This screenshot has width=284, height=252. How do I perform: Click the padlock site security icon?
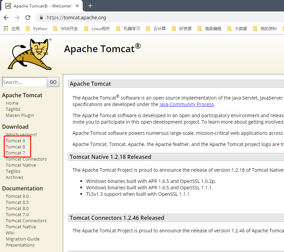[x=41, y=18]
